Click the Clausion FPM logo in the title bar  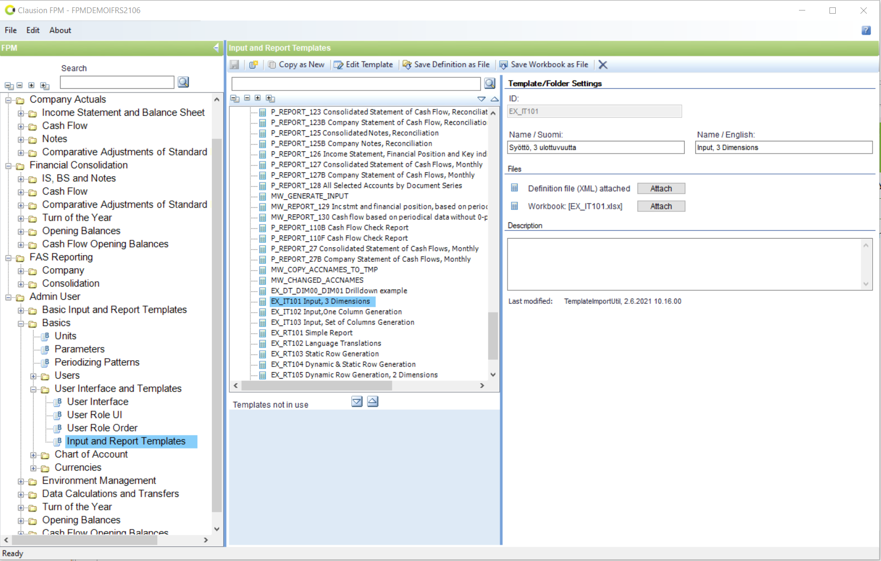click(9, 10)
